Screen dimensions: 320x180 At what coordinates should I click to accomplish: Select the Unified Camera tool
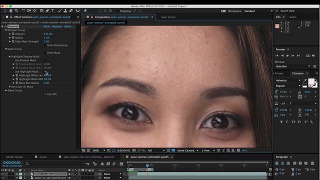29,11
